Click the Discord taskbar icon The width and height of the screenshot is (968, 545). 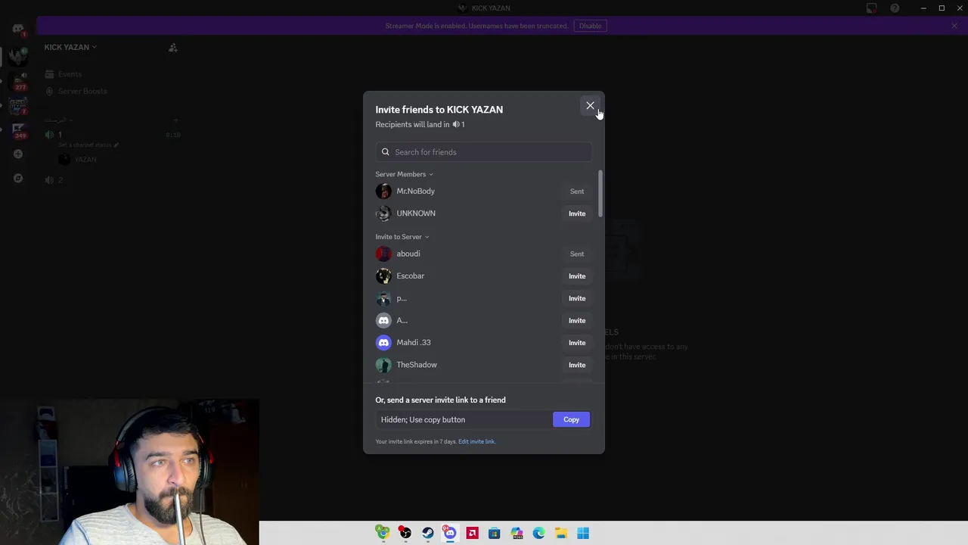(x=449, y=534)
